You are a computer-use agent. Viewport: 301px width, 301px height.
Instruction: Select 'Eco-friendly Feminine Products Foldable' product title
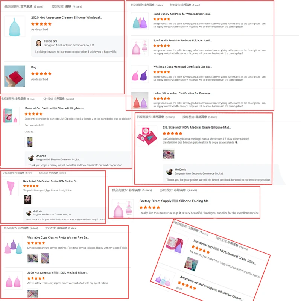182,40
